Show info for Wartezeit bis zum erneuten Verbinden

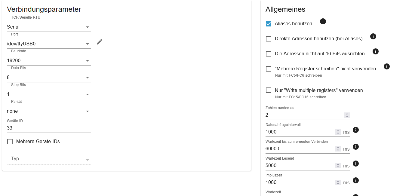356,147
